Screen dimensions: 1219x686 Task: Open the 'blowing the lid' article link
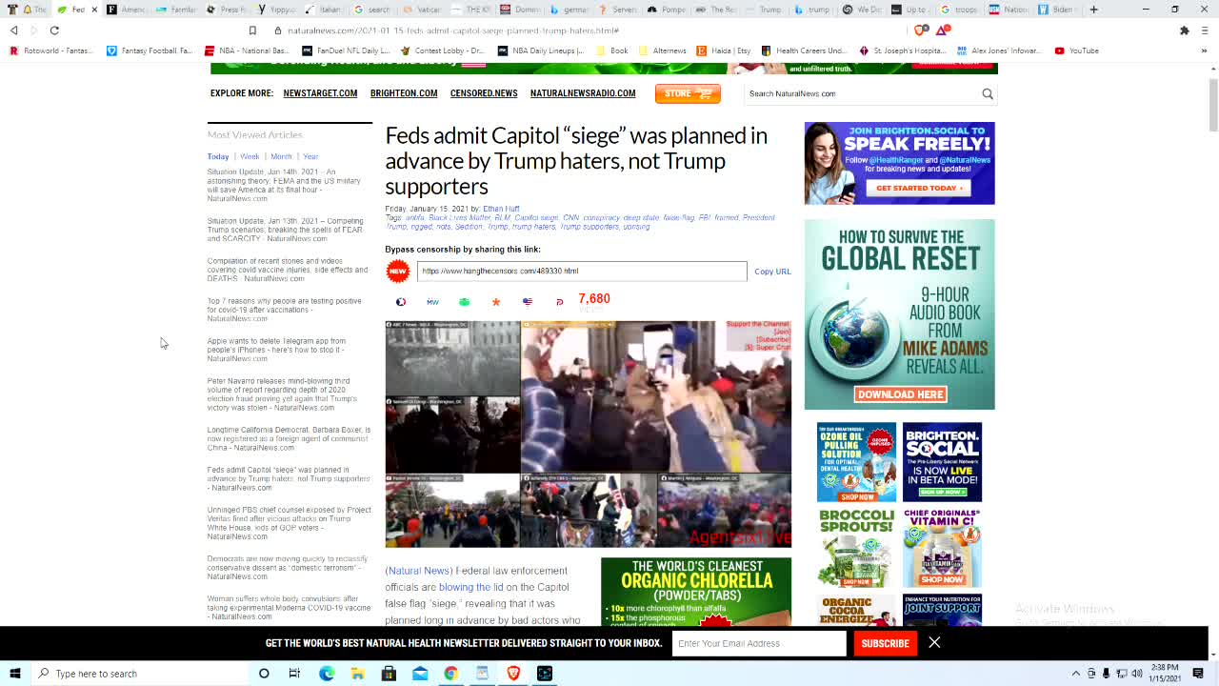pos(470,587)
